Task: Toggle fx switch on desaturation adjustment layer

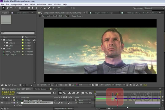Action: (62, 103)
